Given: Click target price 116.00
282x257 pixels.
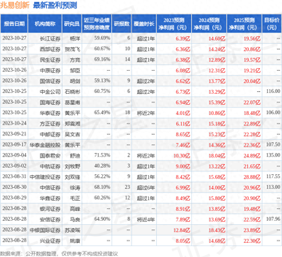Looking at the screenshot, I should pos(273,91).
